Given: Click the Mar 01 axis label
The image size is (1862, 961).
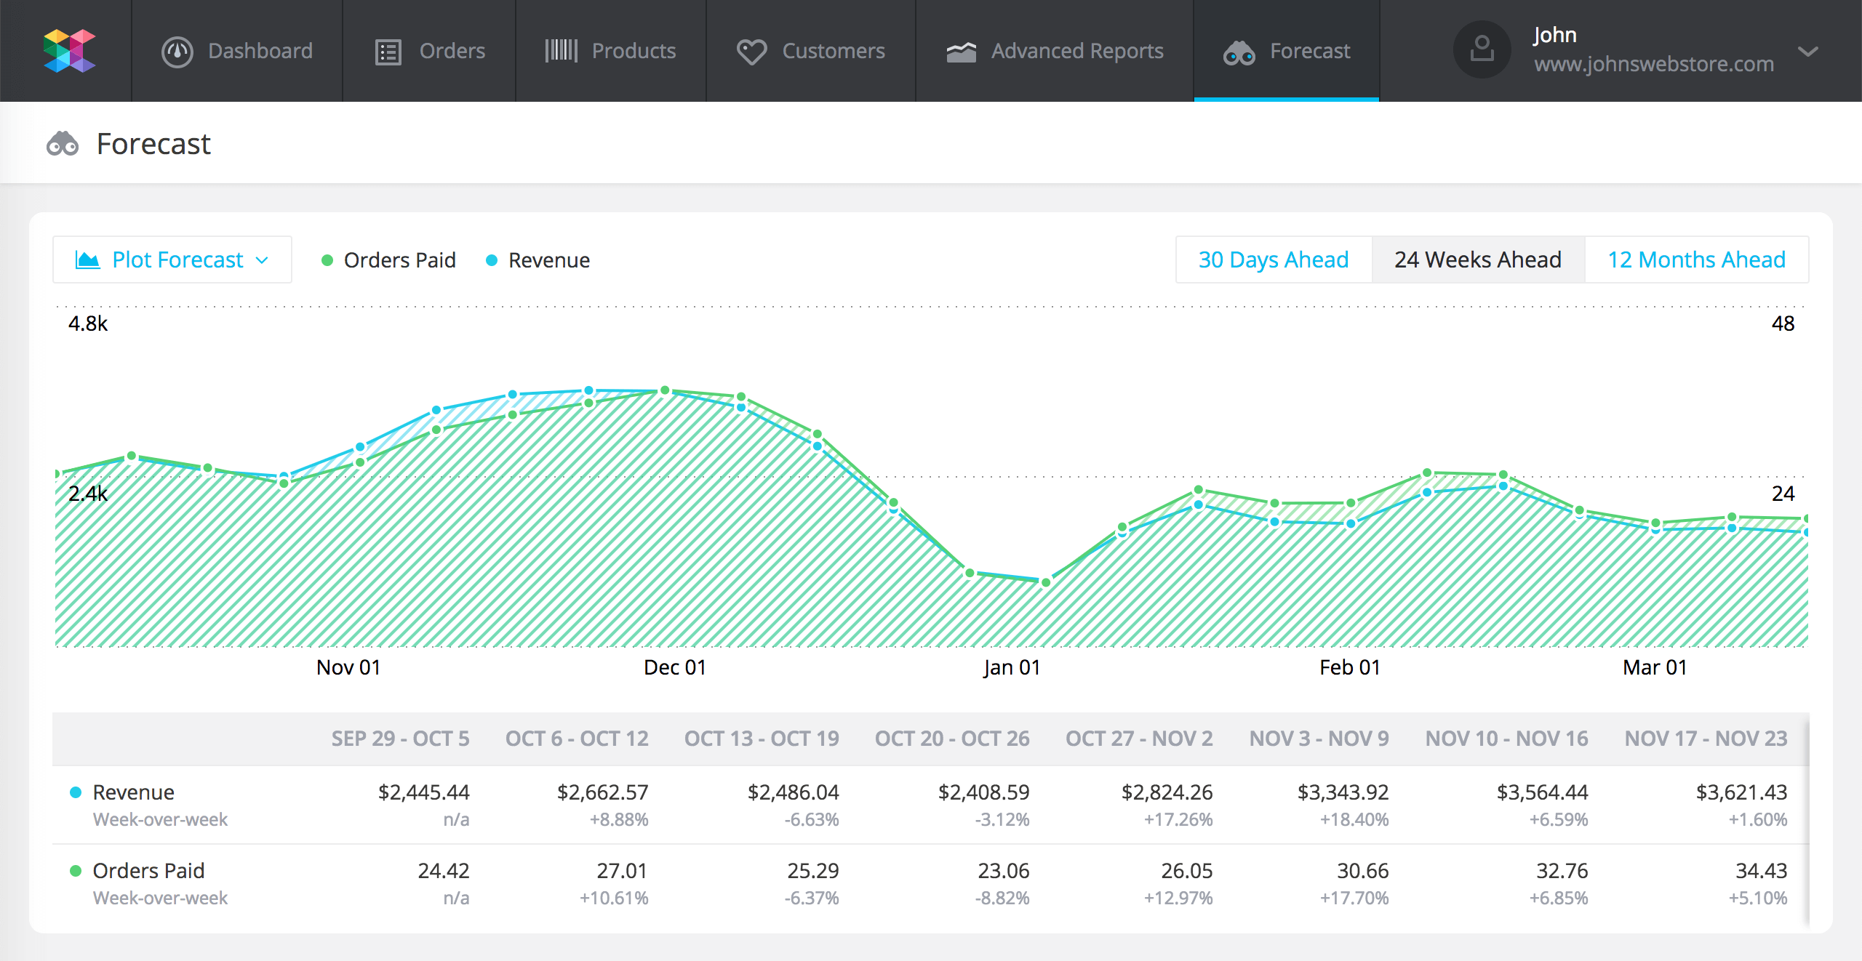Looking at the screenshot, I should [x=1655, y=667].
